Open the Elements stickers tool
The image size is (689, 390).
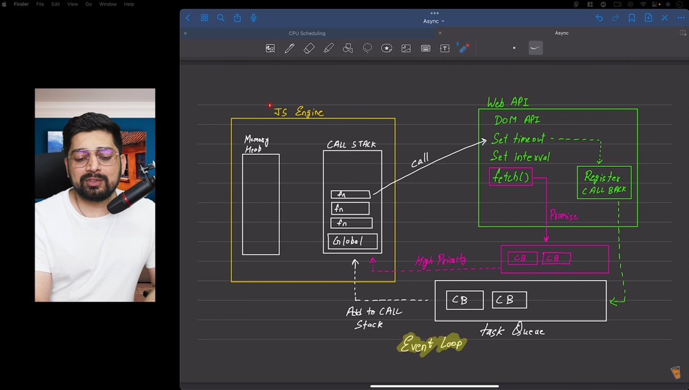386,48
